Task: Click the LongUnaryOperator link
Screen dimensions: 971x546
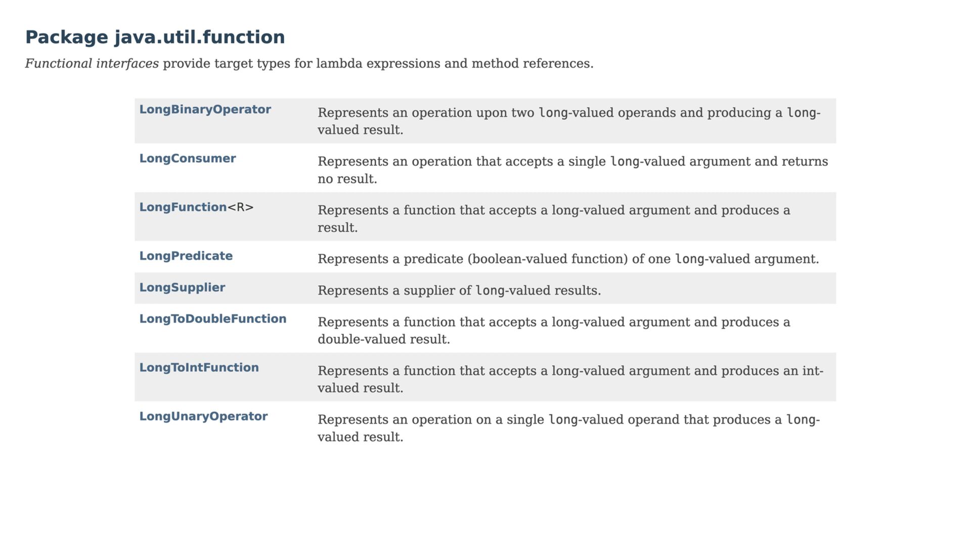Action: click(203, 417)
